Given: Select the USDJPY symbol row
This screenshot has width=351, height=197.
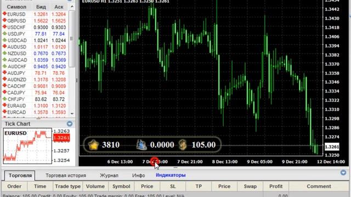Looking at the screenshot, I should [35, 34].
